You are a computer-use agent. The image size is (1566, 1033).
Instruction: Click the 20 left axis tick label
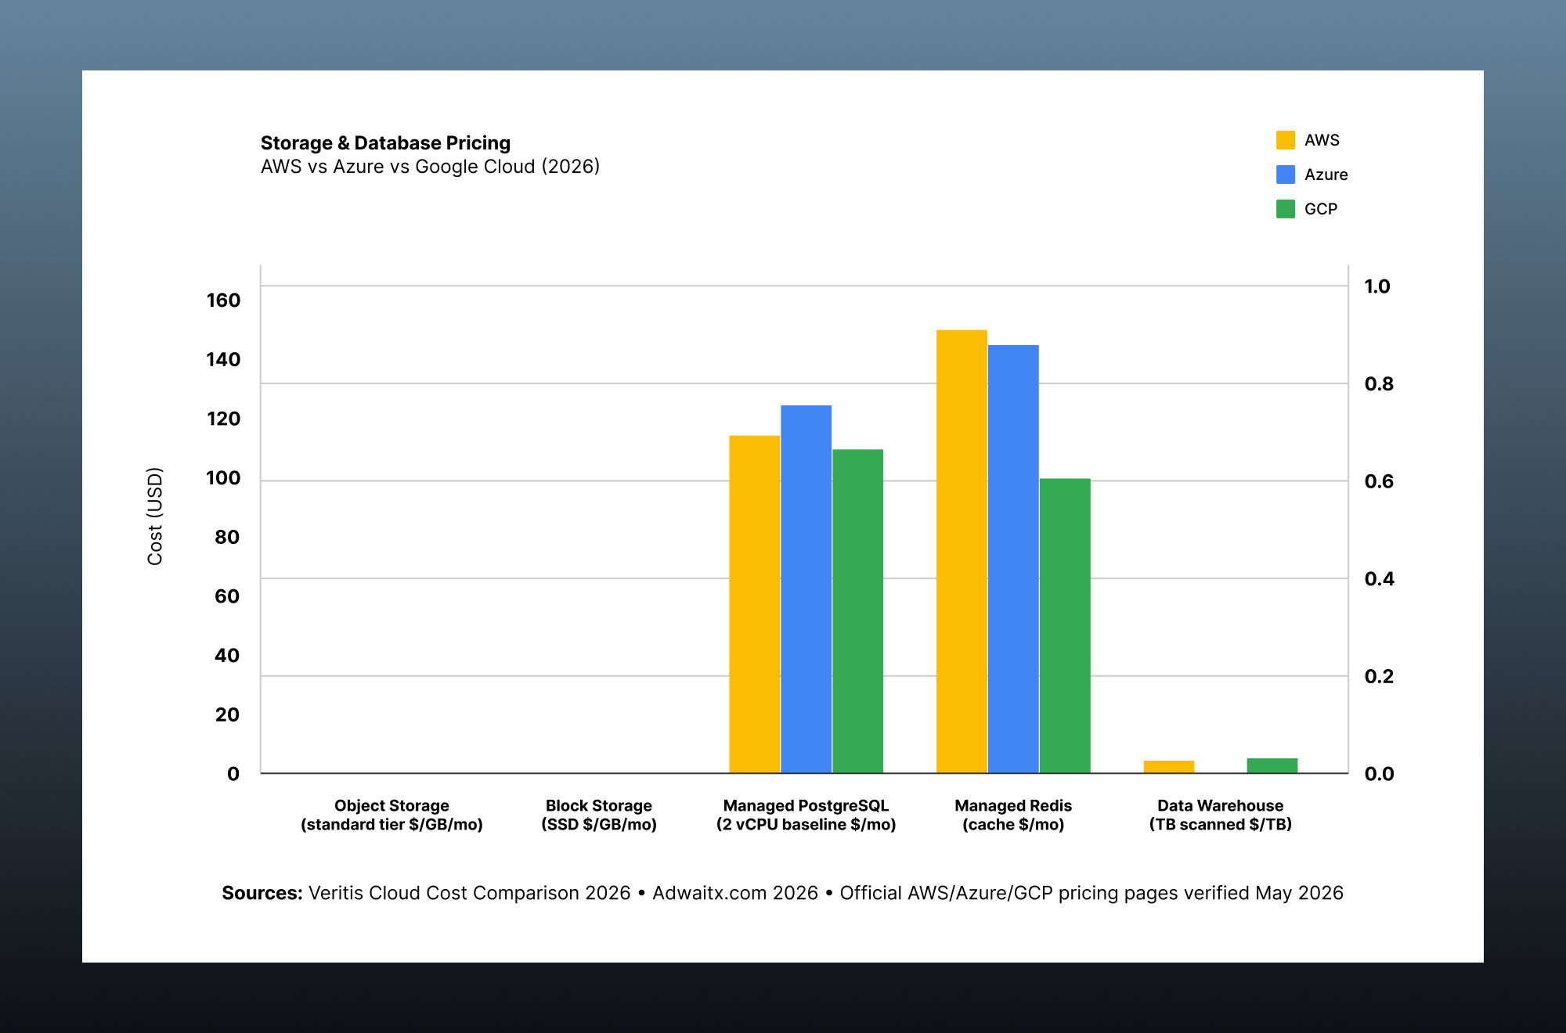pyautogui.click(x=227, y=714)
